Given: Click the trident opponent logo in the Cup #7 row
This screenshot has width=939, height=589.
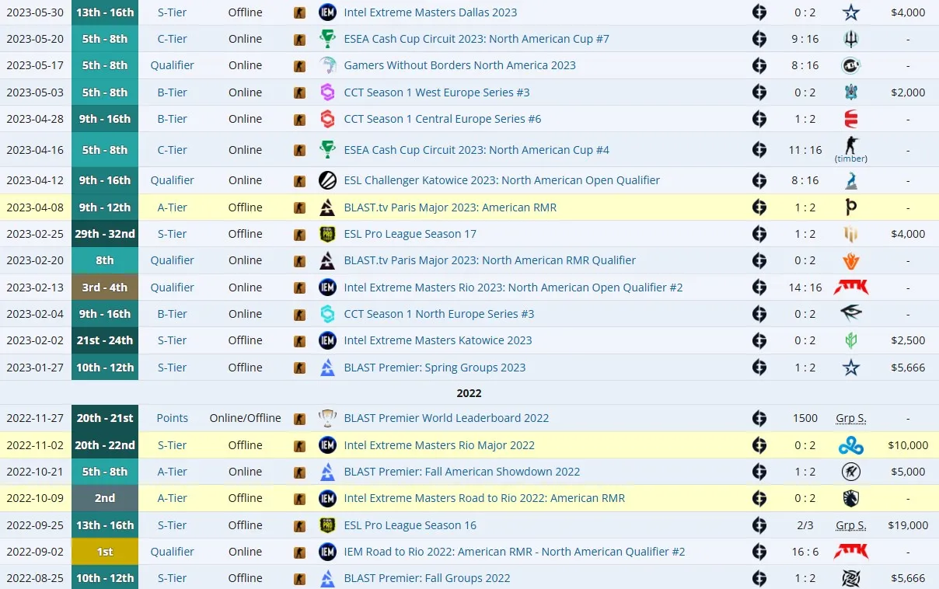Looking at the screenshot, I should tap(851, 39).
